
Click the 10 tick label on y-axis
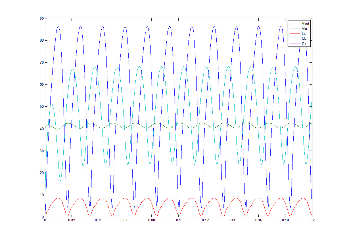click(x=41, y=195)
